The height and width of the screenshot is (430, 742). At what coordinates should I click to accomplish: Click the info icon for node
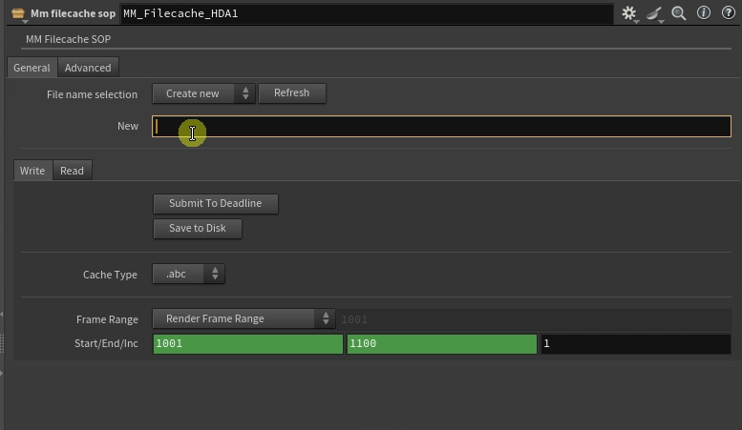click(704, 13)
